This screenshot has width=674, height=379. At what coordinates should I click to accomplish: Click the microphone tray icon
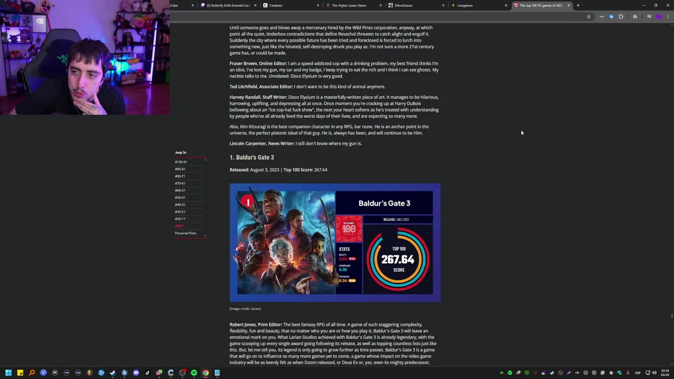click(x=628, y=373)
